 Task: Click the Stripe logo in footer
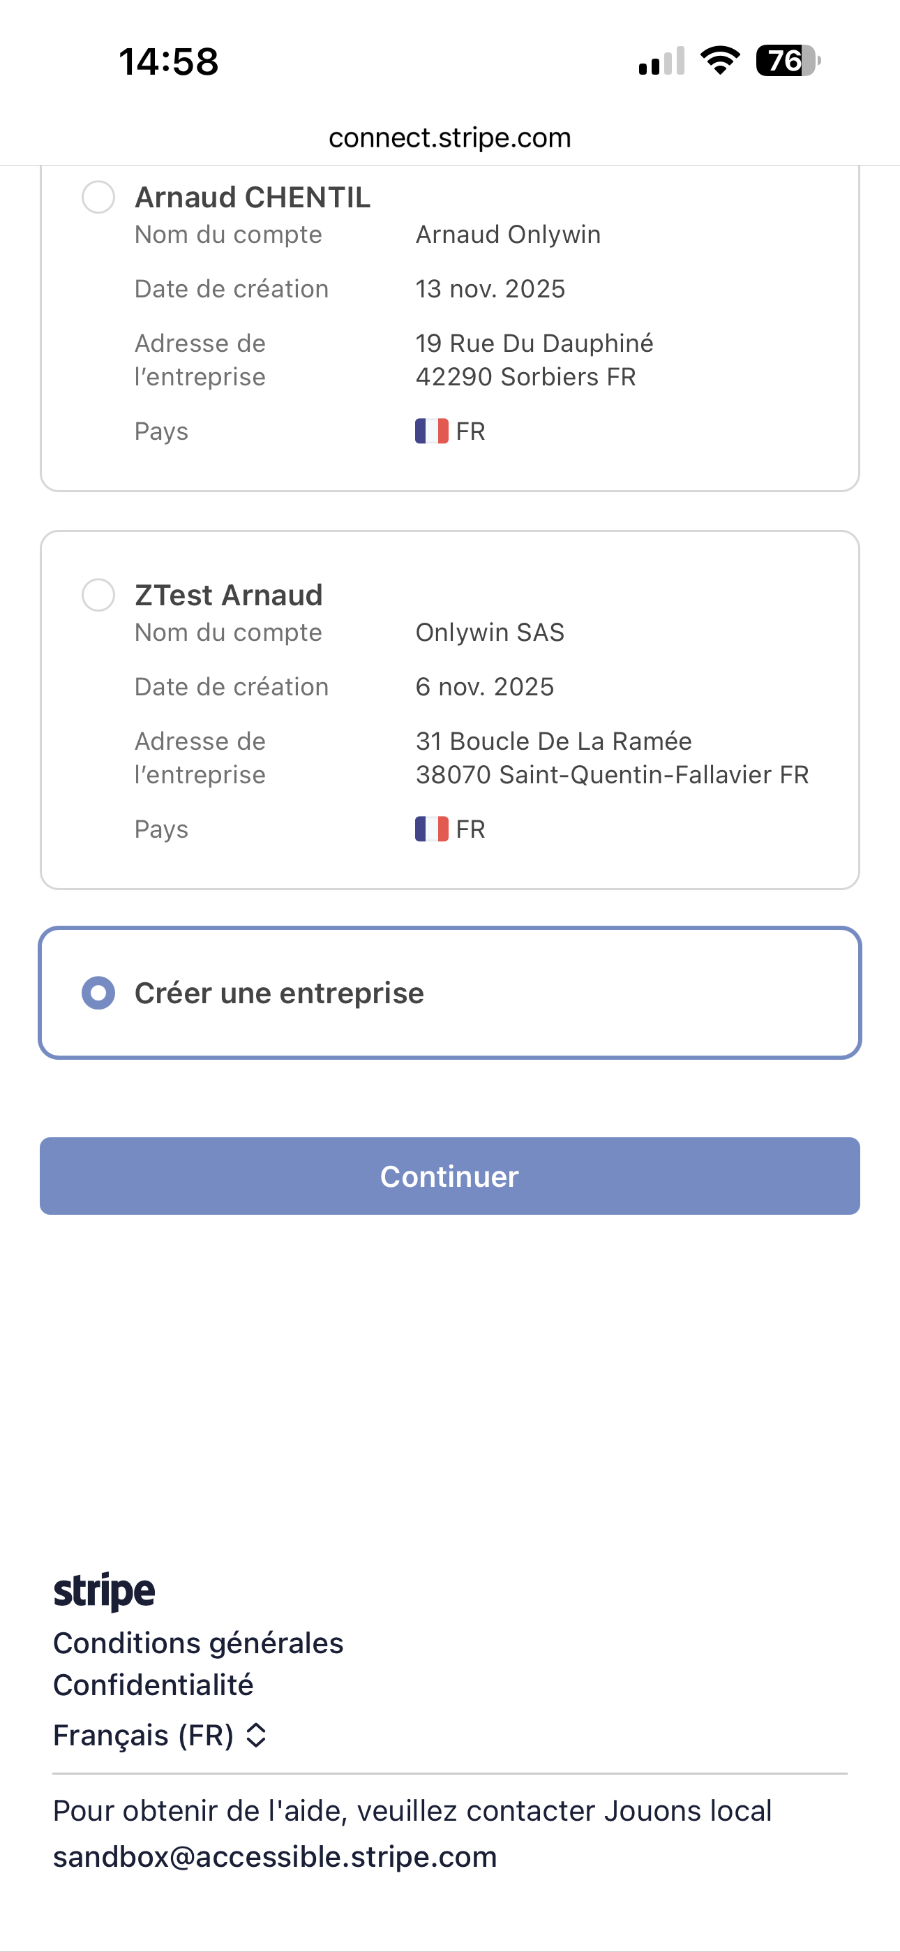point(104,1591)
